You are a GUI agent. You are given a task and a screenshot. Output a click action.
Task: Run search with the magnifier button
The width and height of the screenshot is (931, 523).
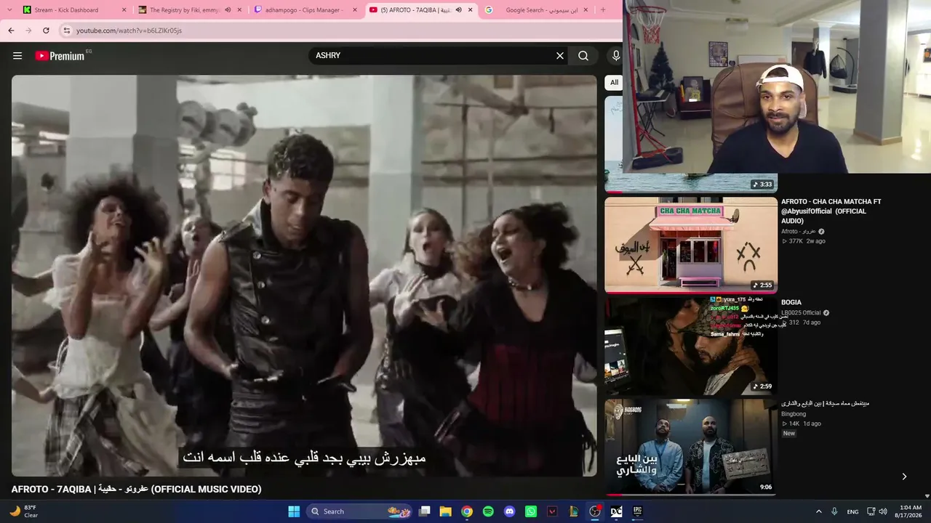tap(583, 56)
